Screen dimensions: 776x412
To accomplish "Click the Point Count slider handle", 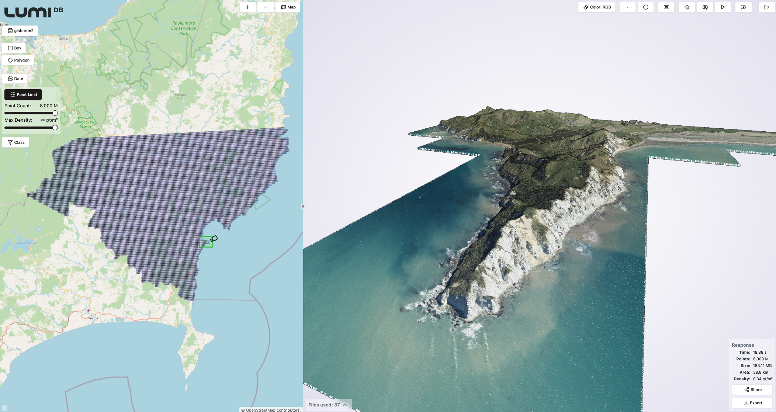I will [x=55, y=113].
